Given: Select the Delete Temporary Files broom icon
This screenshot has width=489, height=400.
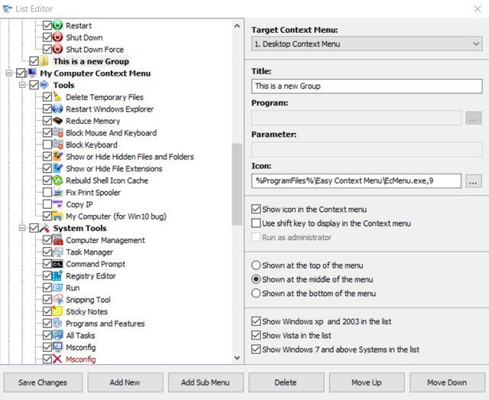Looking at the screenshot, I should click(x=57, y=97).
